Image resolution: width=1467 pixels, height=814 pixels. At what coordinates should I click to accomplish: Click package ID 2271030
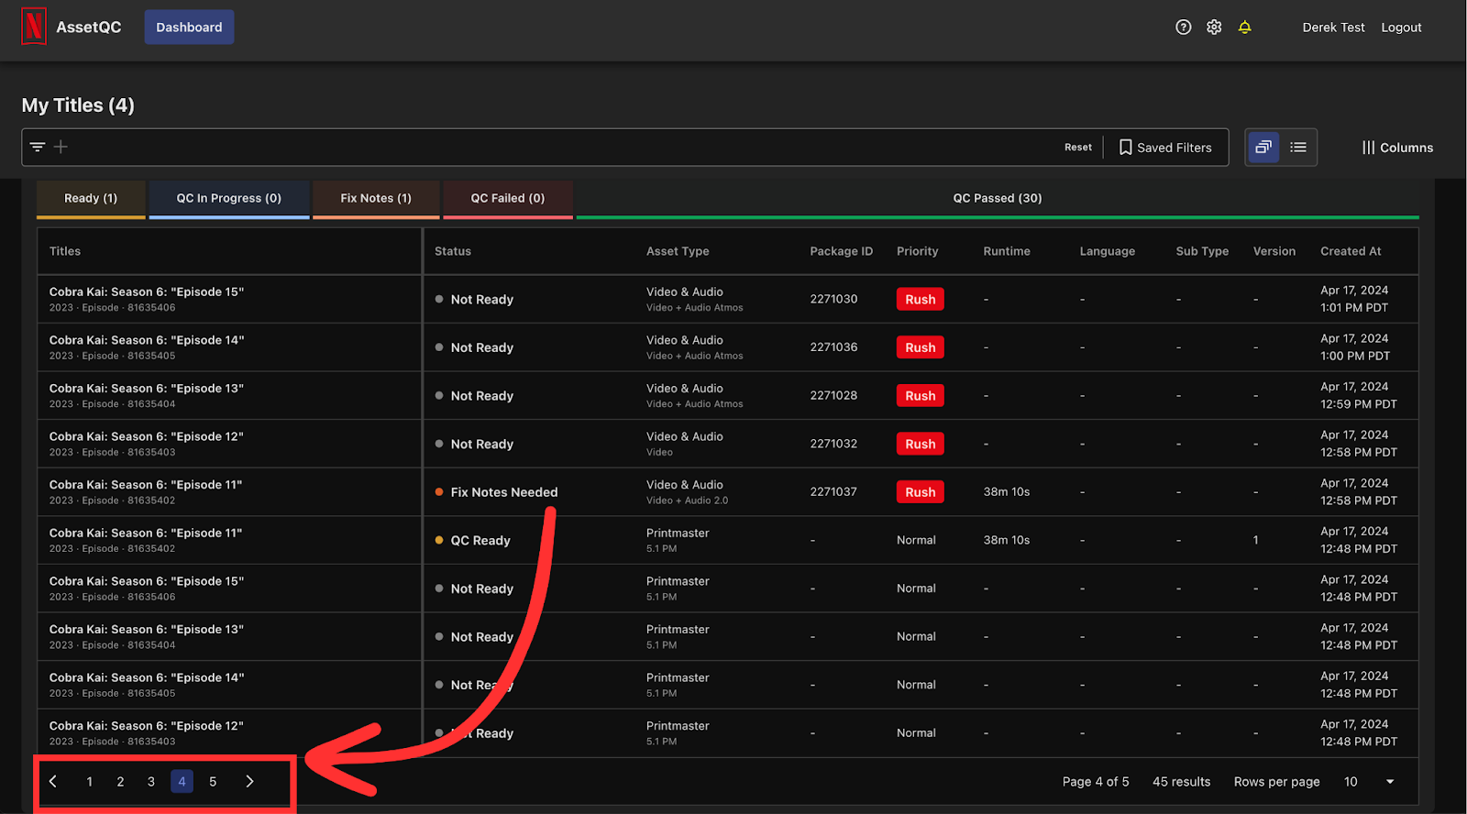(833, 299)
